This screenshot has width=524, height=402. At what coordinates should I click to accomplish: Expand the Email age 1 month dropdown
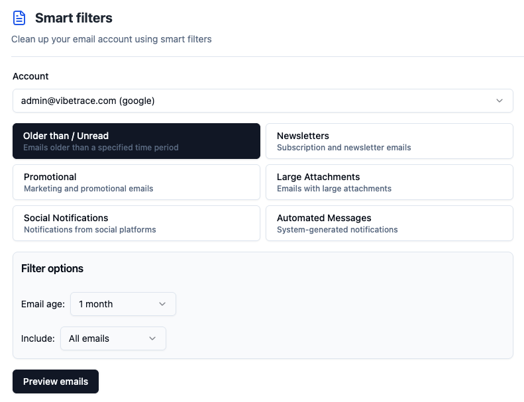123,304
